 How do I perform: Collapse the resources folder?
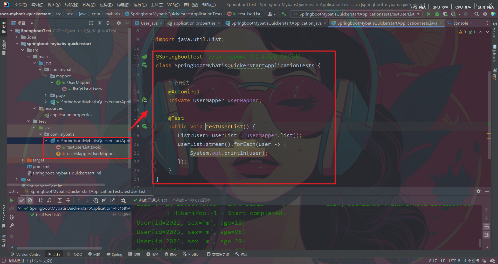pyautogui.click(x=34, y=108)
